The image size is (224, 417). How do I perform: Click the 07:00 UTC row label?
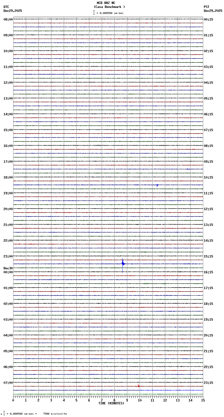point(8,383)
